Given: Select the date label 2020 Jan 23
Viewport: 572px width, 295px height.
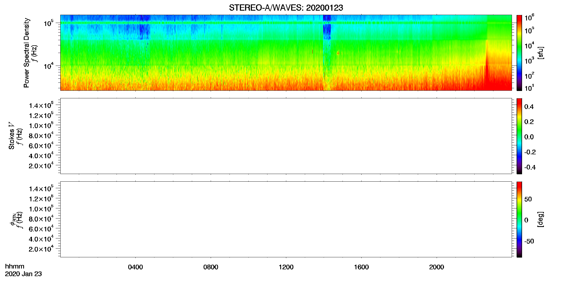Looking at the screenshot, I should tap(23, 274).
